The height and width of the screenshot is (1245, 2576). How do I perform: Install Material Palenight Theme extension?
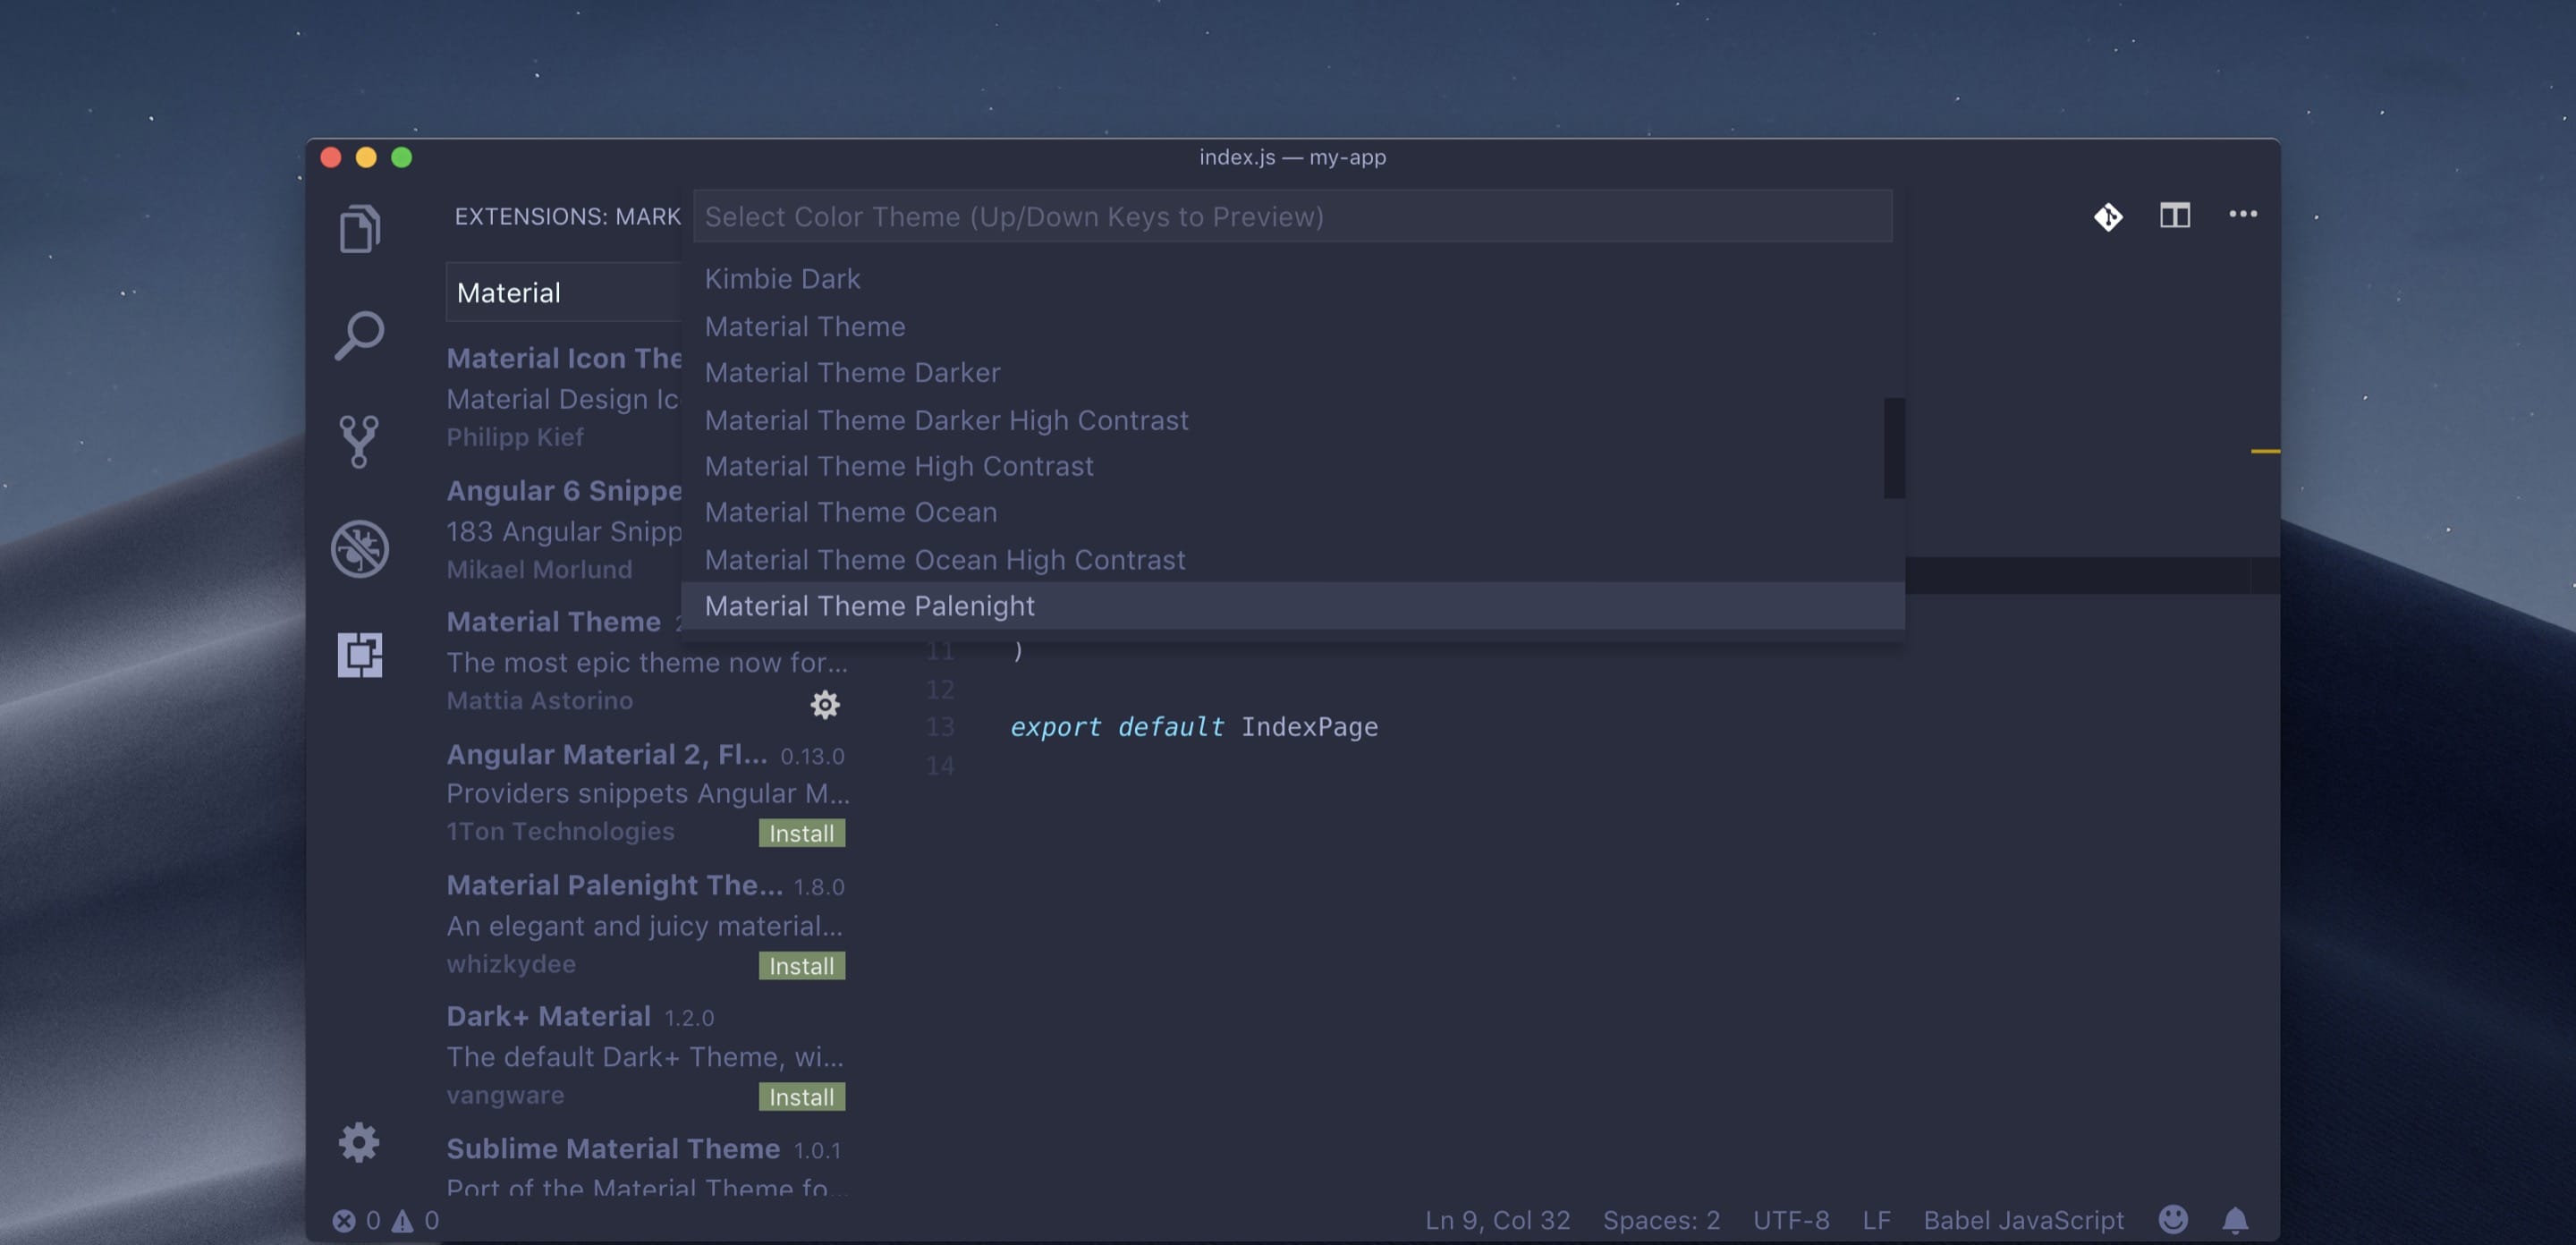tap(801, 966)
